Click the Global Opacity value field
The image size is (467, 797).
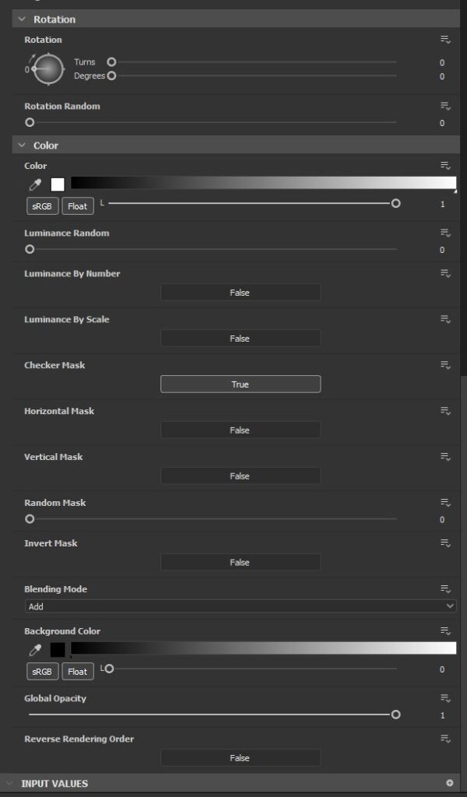click(441, 716)
